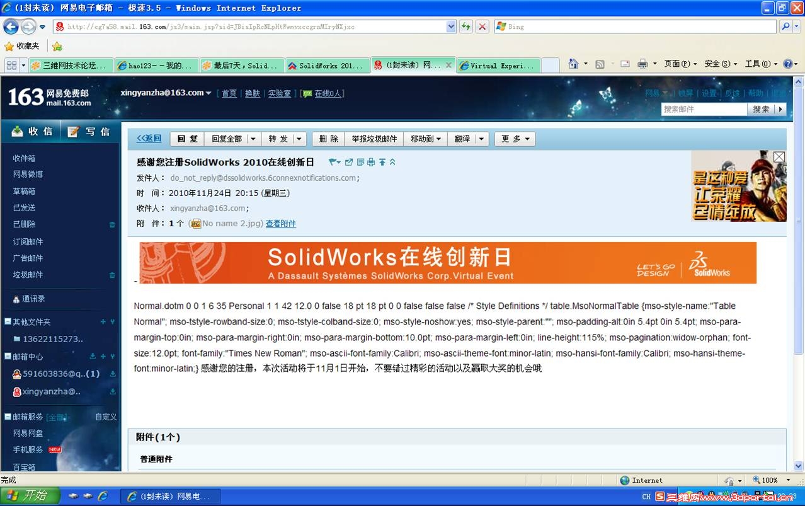Open 工具(O) menu
The height and width of the screenshot is (506, 805).
pos(761,64)
